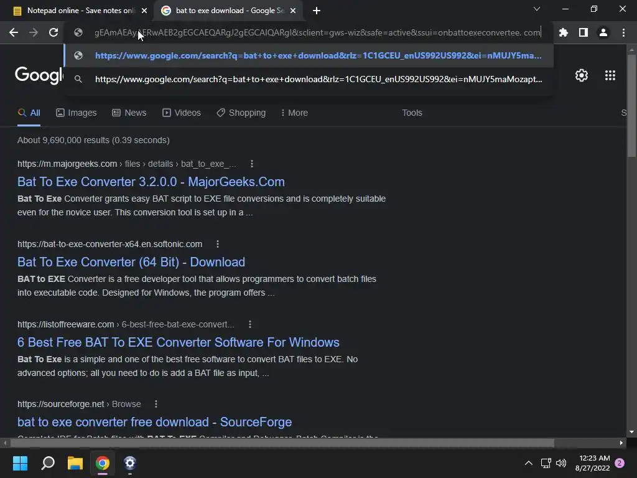Viewport: 637px width, 478px height.
Task: Click the horizontal scroll right arrow
Action: (x=621, y=443)
